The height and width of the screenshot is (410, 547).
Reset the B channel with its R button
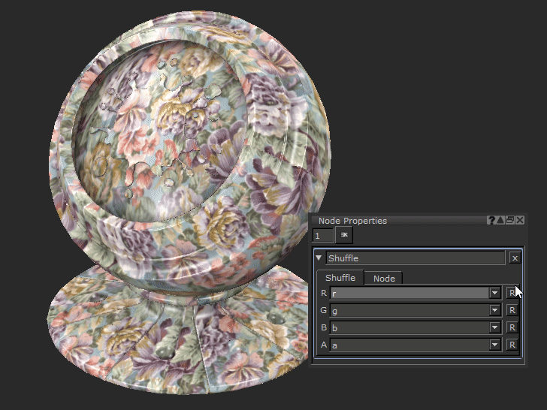coord(512,327)
